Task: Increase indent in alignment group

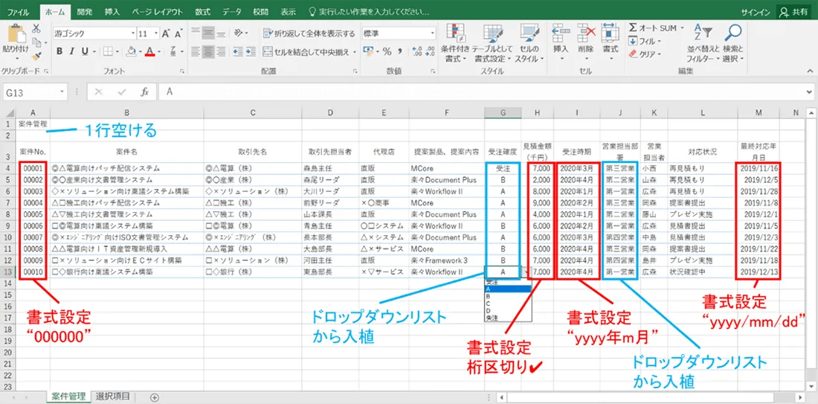Action: point(251,51)
